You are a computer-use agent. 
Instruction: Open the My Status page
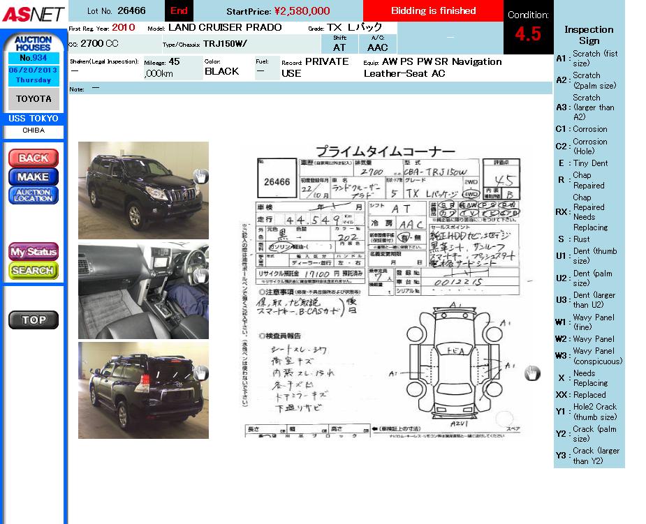pyautogui.click(x=34, y=251)
